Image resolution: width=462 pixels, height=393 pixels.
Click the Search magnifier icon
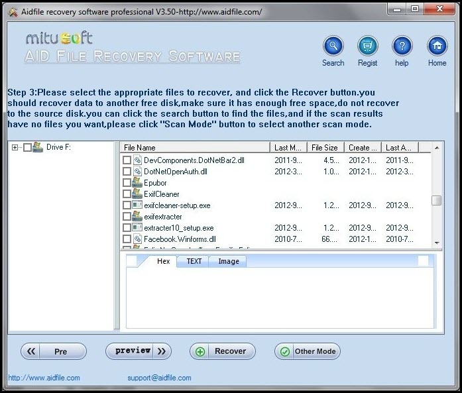(333, 46)
